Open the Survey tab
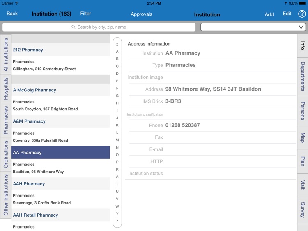 point(303,210)
